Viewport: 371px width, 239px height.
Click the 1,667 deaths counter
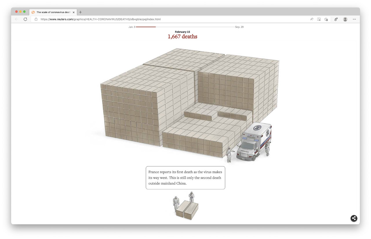(182, 37)
